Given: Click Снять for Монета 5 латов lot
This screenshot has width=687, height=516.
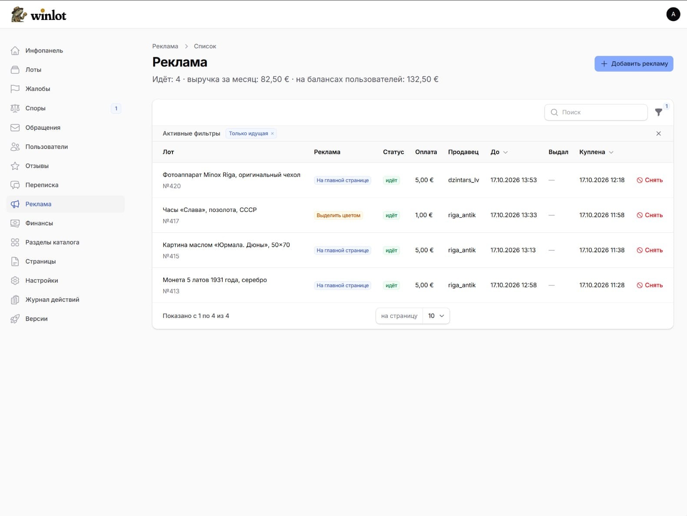Looking at the screenshot, I should [650, 285].
